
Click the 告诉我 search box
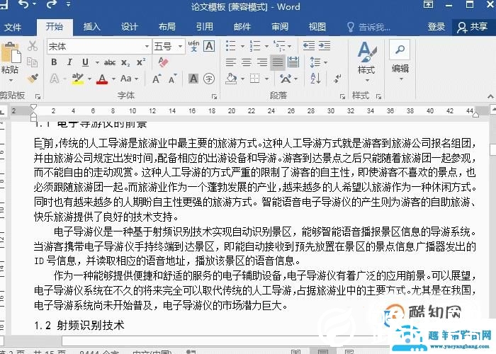coord(369,27)
